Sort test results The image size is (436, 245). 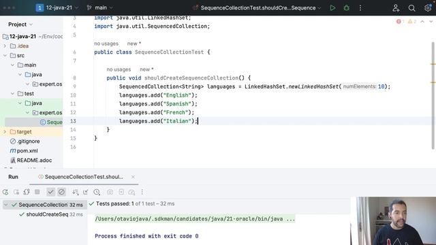click(76, 192)
